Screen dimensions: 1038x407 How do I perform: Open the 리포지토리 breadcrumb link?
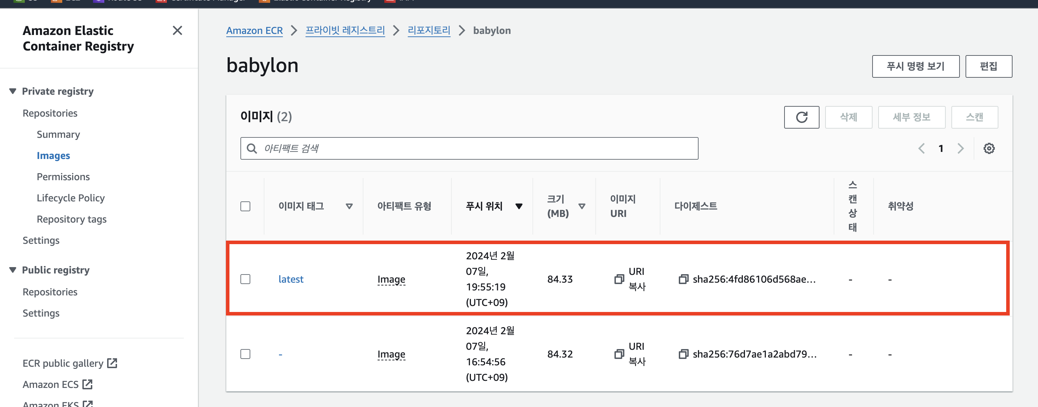(x=429, y=31)
